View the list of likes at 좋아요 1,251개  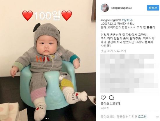coord(110,104)
